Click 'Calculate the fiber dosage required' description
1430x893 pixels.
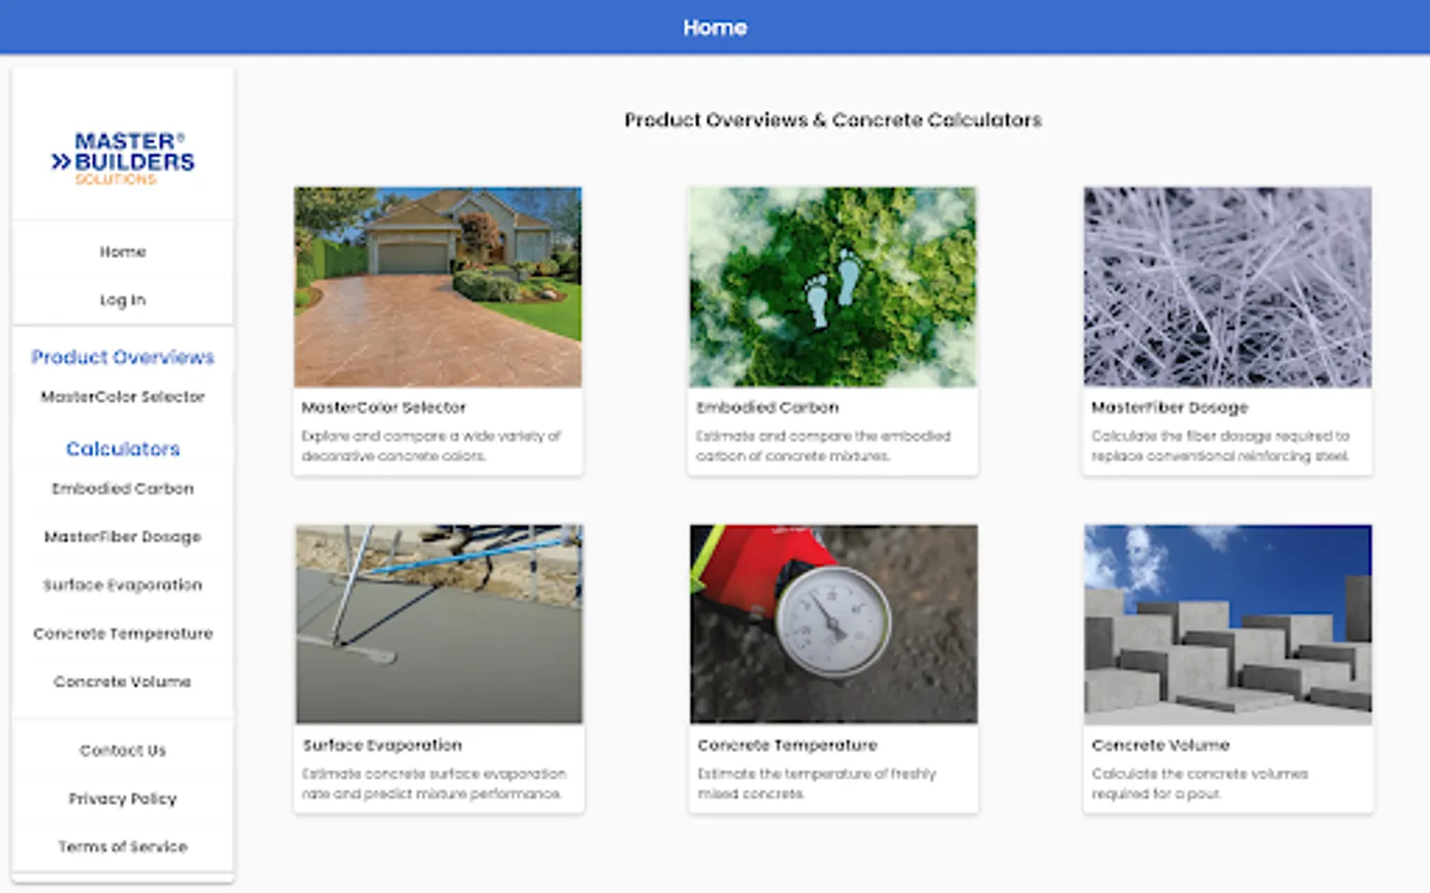tap(1220, 446)
